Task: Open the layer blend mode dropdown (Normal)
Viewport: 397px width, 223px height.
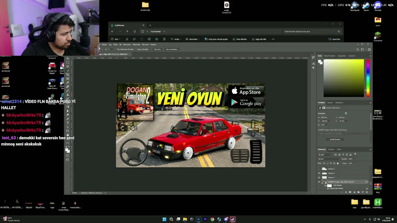Action: click(x=328, y=159)
